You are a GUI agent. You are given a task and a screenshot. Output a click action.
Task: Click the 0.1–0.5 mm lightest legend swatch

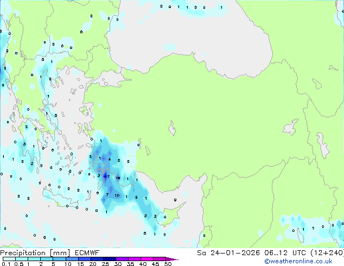(9, 259)
